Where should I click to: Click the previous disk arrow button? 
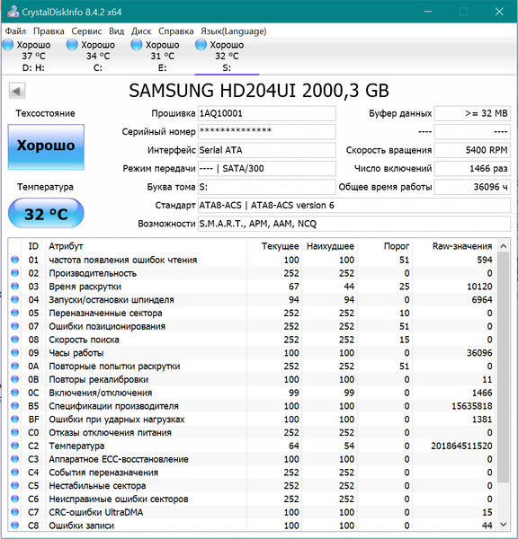tap(17, 91)
